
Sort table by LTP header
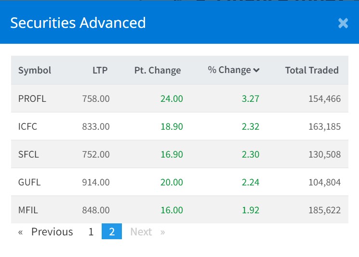point(100,70)
